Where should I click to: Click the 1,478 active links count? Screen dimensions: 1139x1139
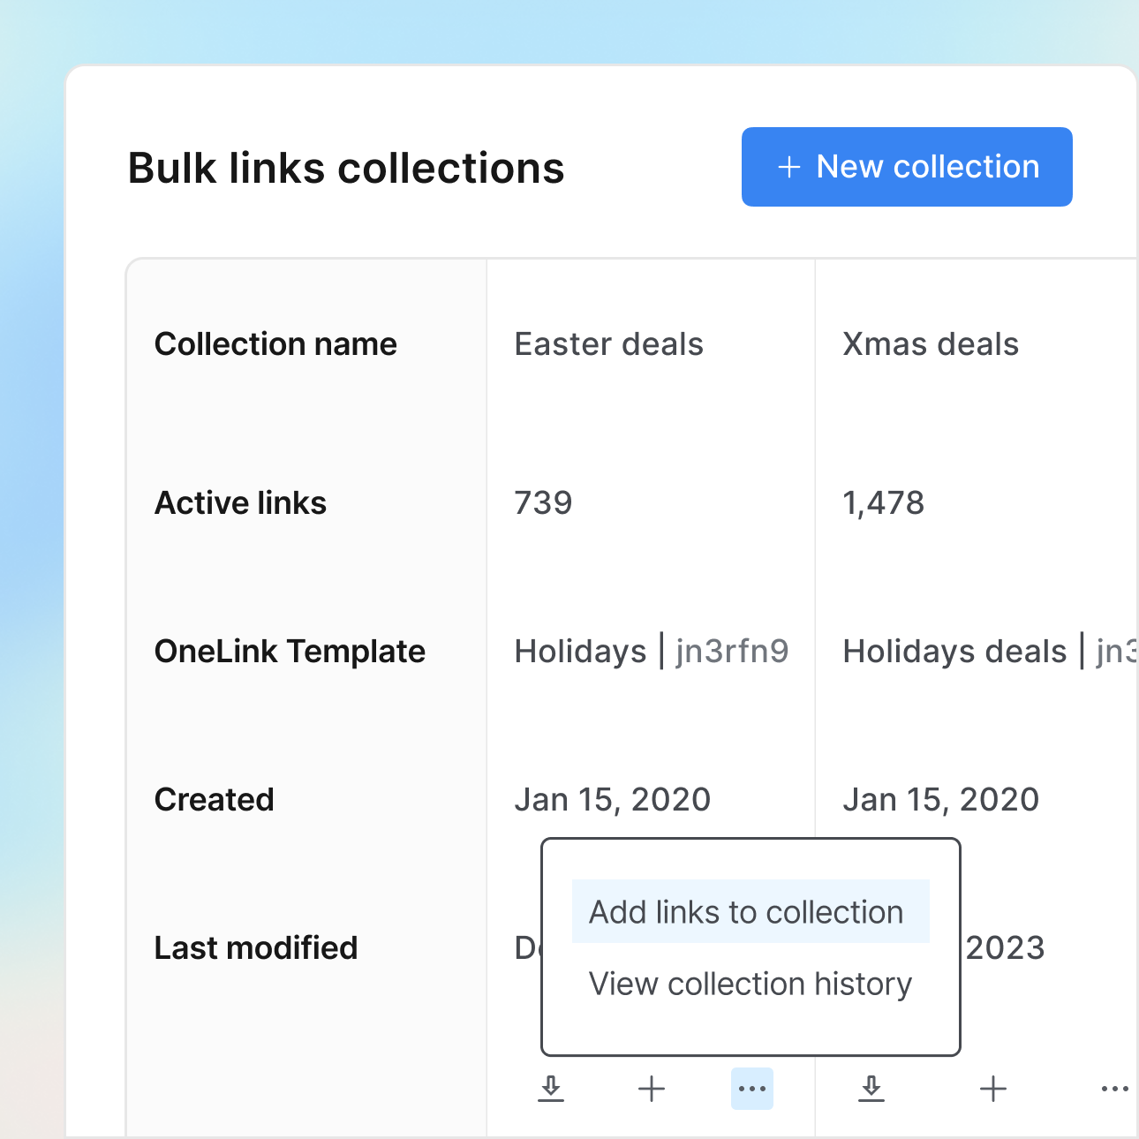883,503
